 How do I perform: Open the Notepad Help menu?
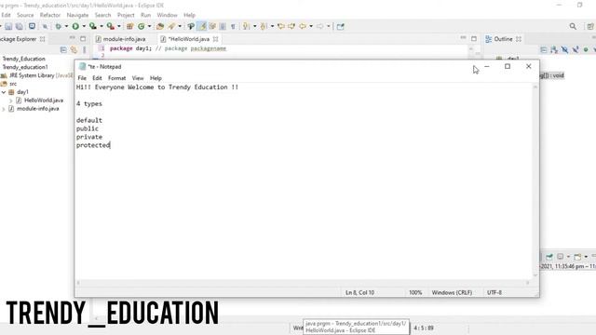tap(156, 78)
